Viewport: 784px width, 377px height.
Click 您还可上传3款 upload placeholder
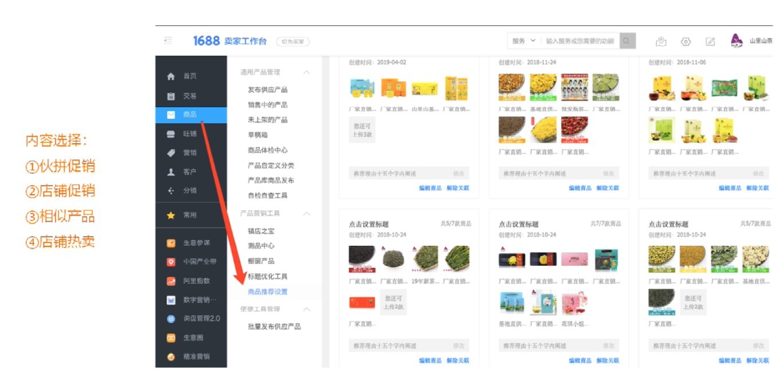coord(362,130)
